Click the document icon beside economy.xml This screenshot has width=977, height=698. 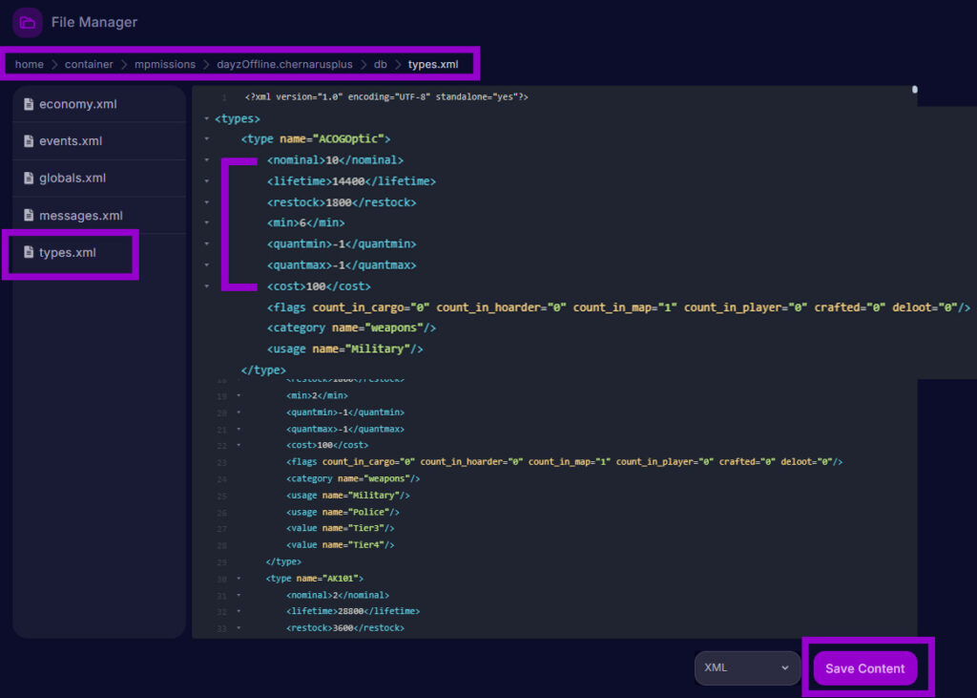tap(29, 103)
